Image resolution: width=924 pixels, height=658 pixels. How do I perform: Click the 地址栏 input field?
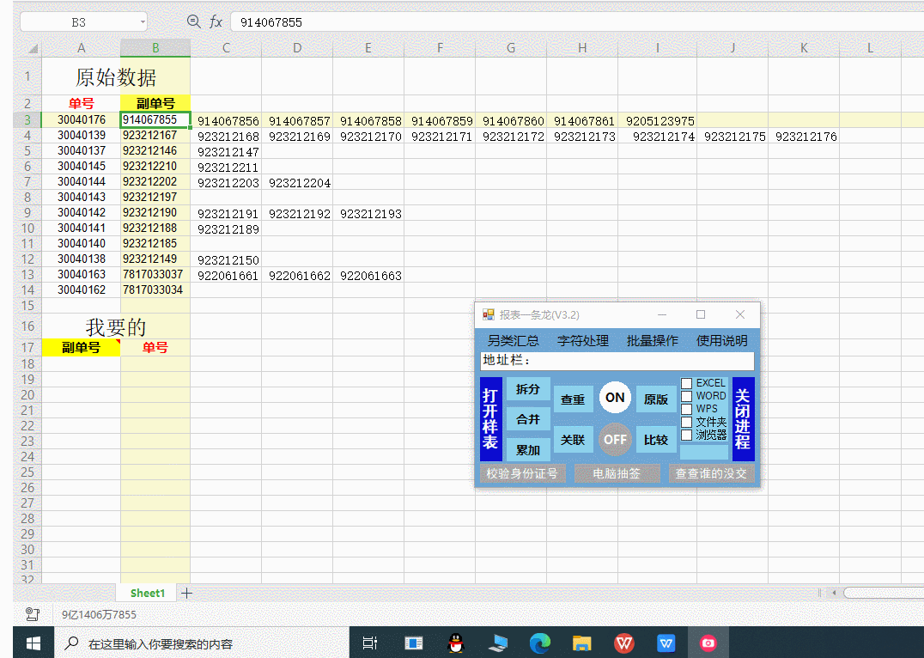click(x=617, y=361)
